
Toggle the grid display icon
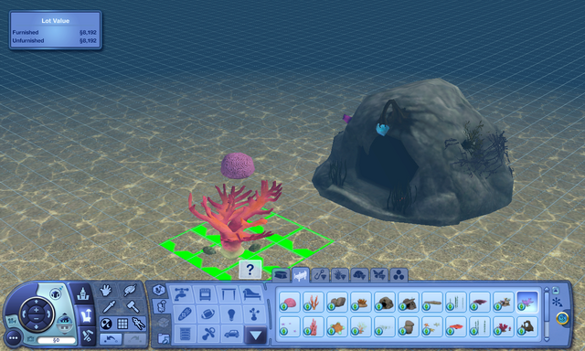coord(122,324)
